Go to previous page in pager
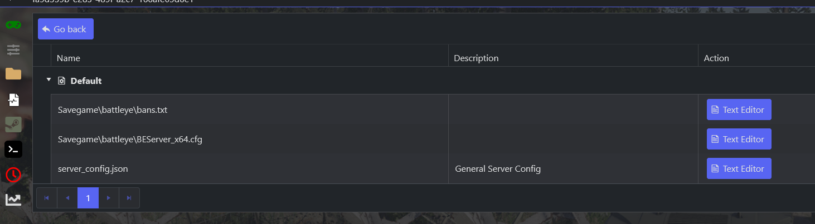This screenshot has width=815, height=224. click(67, 198)
